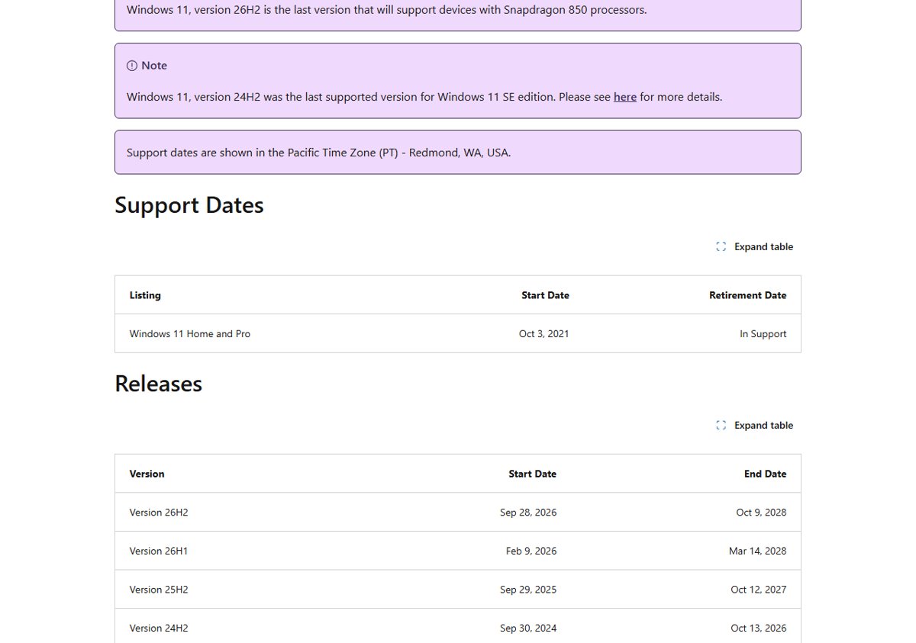Click the Snapdragon 850 processors notice text
916x643 pixels.
tap(386, 10)
